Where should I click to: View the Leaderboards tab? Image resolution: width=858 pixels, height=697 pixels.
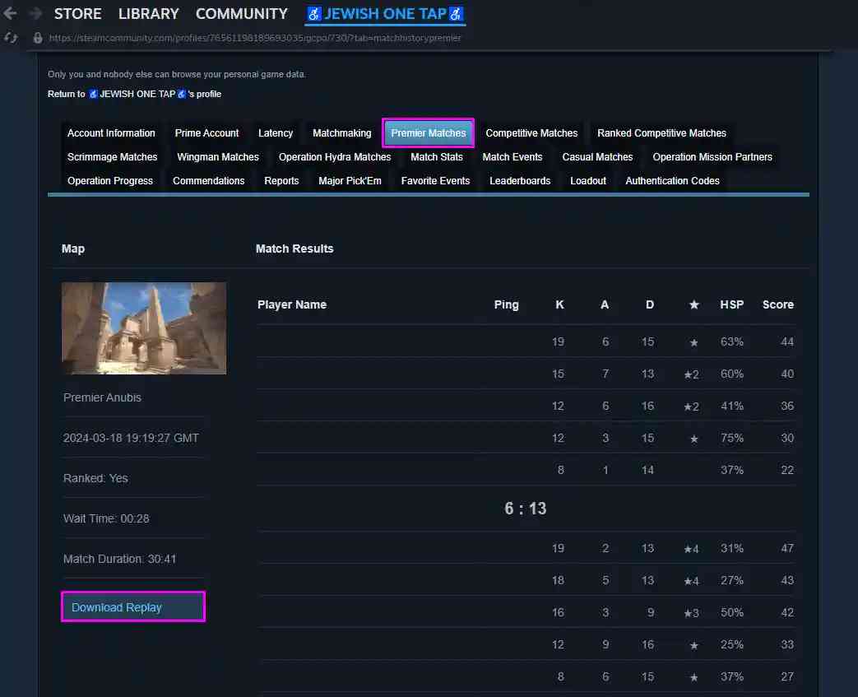click(519, 181)
